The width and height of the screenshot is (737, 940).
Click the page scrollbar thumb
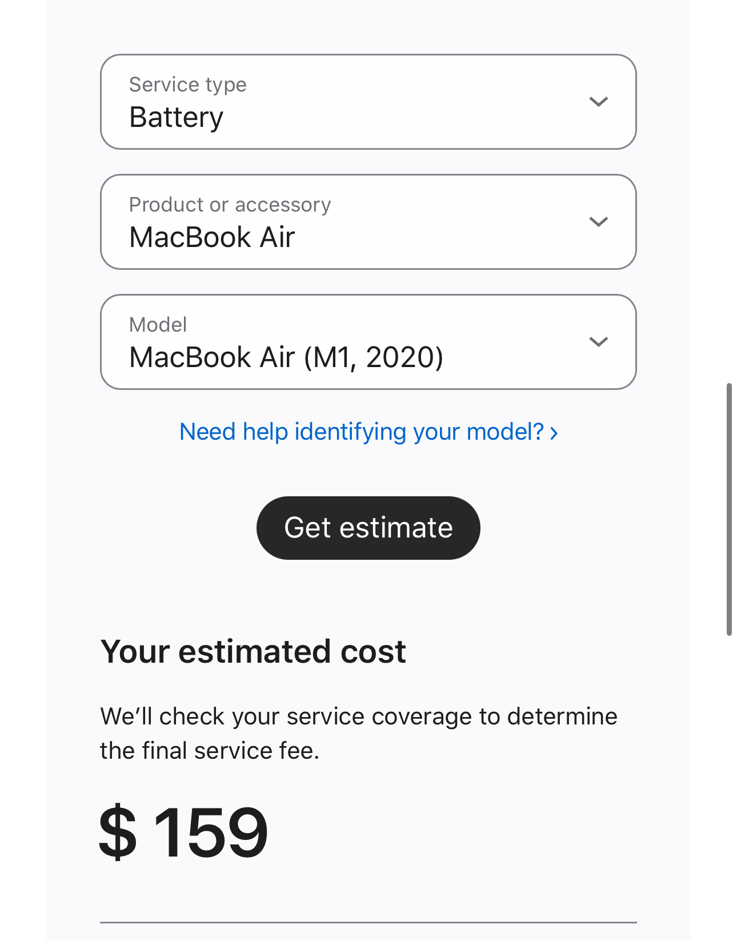click(729, 509)
